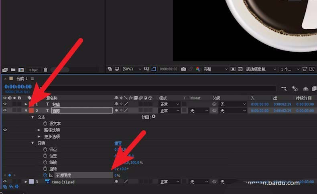Hide layer 2 百度 visibility eye

click(x=5, y=110)
